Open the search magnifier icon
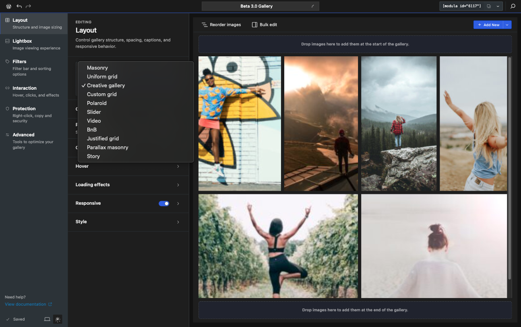521x327 pixels. click(x=513, y=6)
